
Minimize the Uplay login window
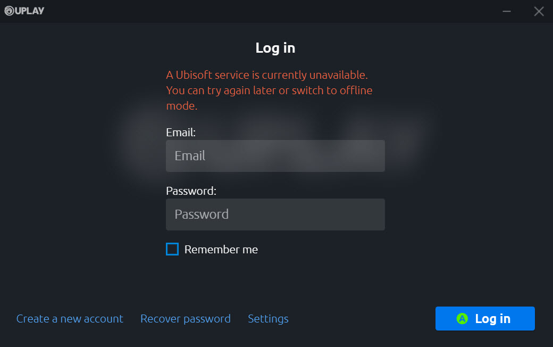[x=507, y=11]
